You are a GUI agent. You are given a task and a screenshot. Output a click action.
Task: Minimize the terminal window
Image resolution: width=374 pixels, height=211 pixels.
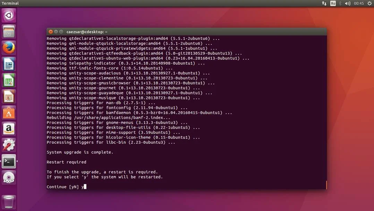coord(56,32)
